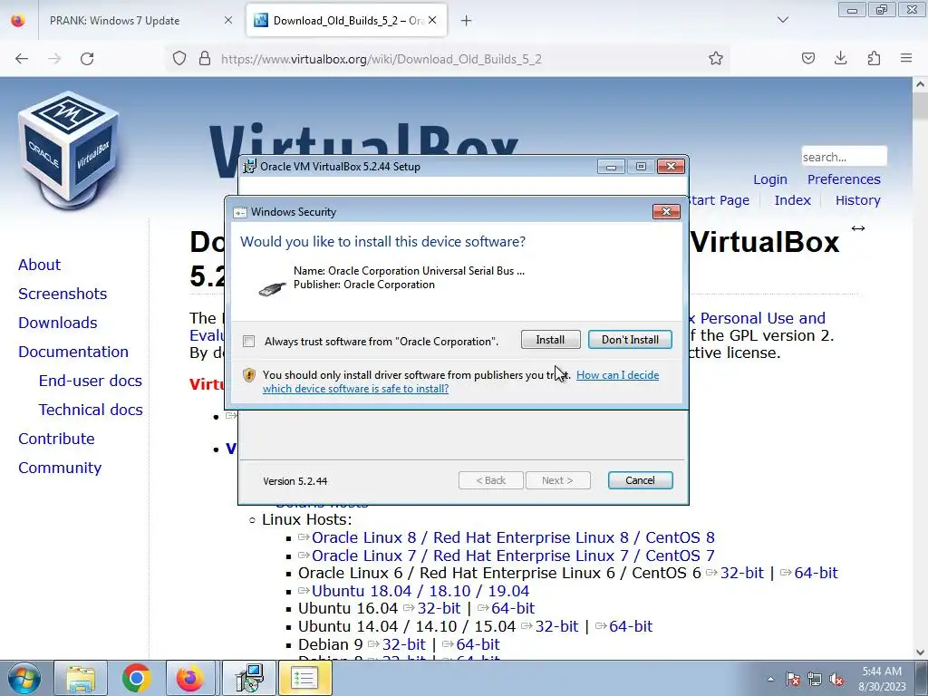Viewport: 928px width, 696px height.
Task: Download Debian 9 32-bit build
Action: click(403, 644)
